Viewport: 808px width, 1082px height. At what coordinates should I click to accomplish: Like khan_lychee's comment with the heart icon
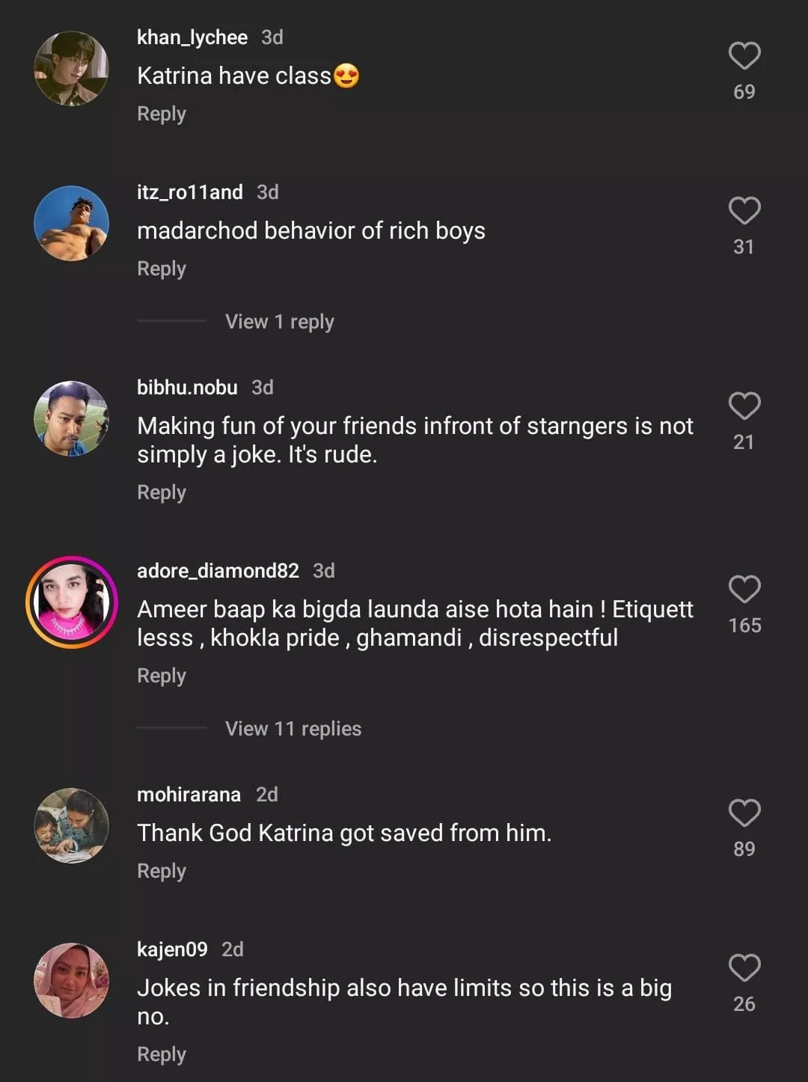(x=744, y=56)
